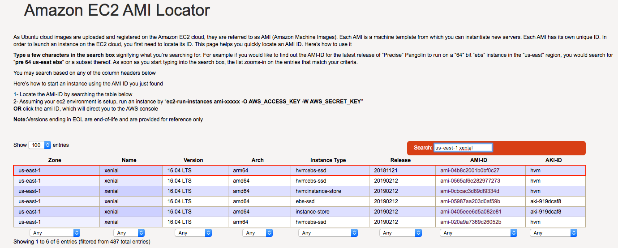Open the Arch filter dropdown
This screenshot has width=618, height=248.
[x=257, y=233]
